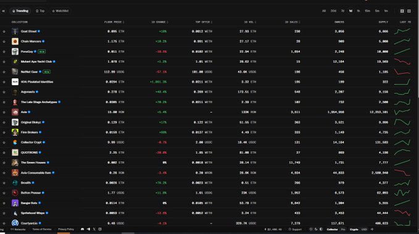419x234 pixels.
Task: Open the QUOTRONS collection avatar
Action: 15,153
